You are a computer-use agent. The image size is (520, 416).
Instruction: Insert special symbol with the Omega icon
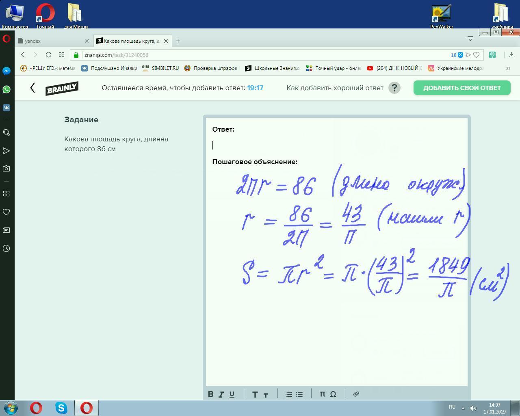point(333,394)
